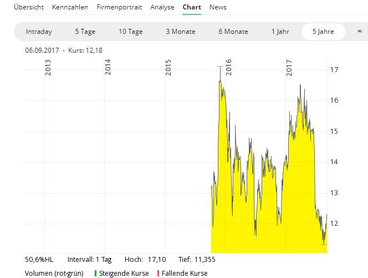
Task: Click the green Steigende Kurse marker
Action: pos(95,273)
